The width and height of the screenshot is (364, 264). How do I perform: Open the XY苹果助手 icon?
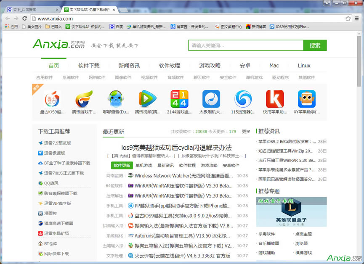coord(307,100)
